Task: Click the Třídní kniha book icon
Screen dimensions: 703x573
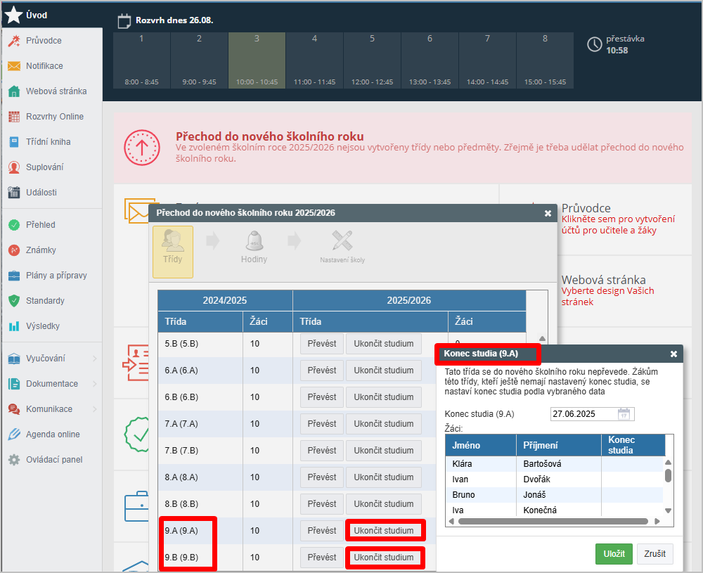Action: click(x=13, y=142)
